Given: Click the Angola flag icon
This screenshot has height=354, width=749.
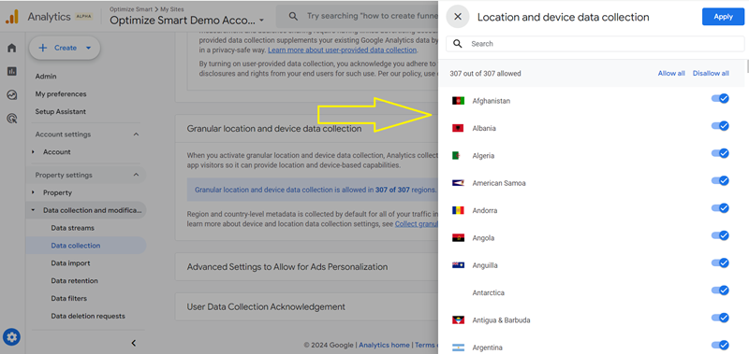Looking at the screenshot, I should click(458, 238).
